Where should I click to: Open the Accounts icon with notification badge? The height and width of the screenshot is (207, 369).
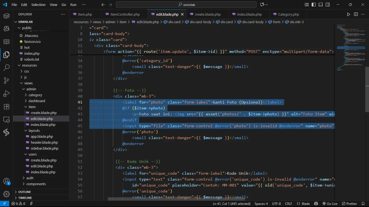tap(6, 181)
